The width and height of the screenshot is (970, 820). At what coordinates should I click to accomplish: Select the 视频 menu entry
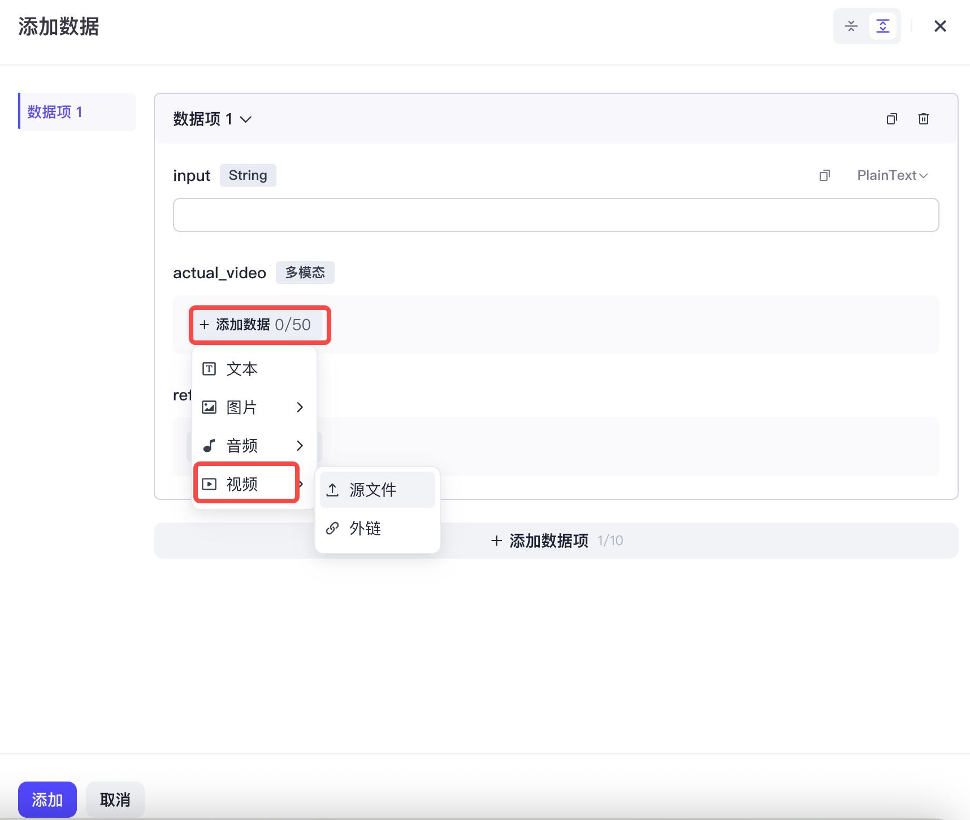point(246,484)
